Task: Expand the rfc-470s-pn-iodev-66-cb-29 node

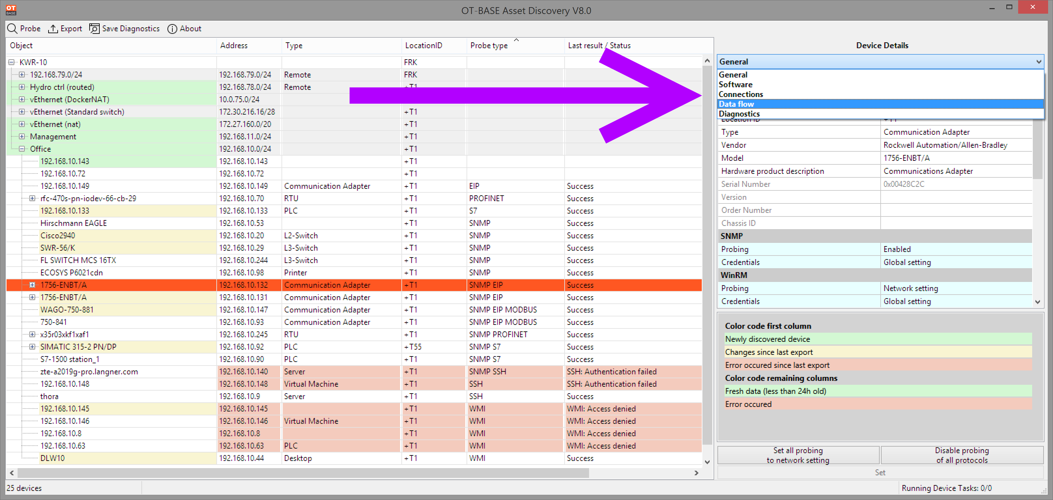Action: [32, 198]
